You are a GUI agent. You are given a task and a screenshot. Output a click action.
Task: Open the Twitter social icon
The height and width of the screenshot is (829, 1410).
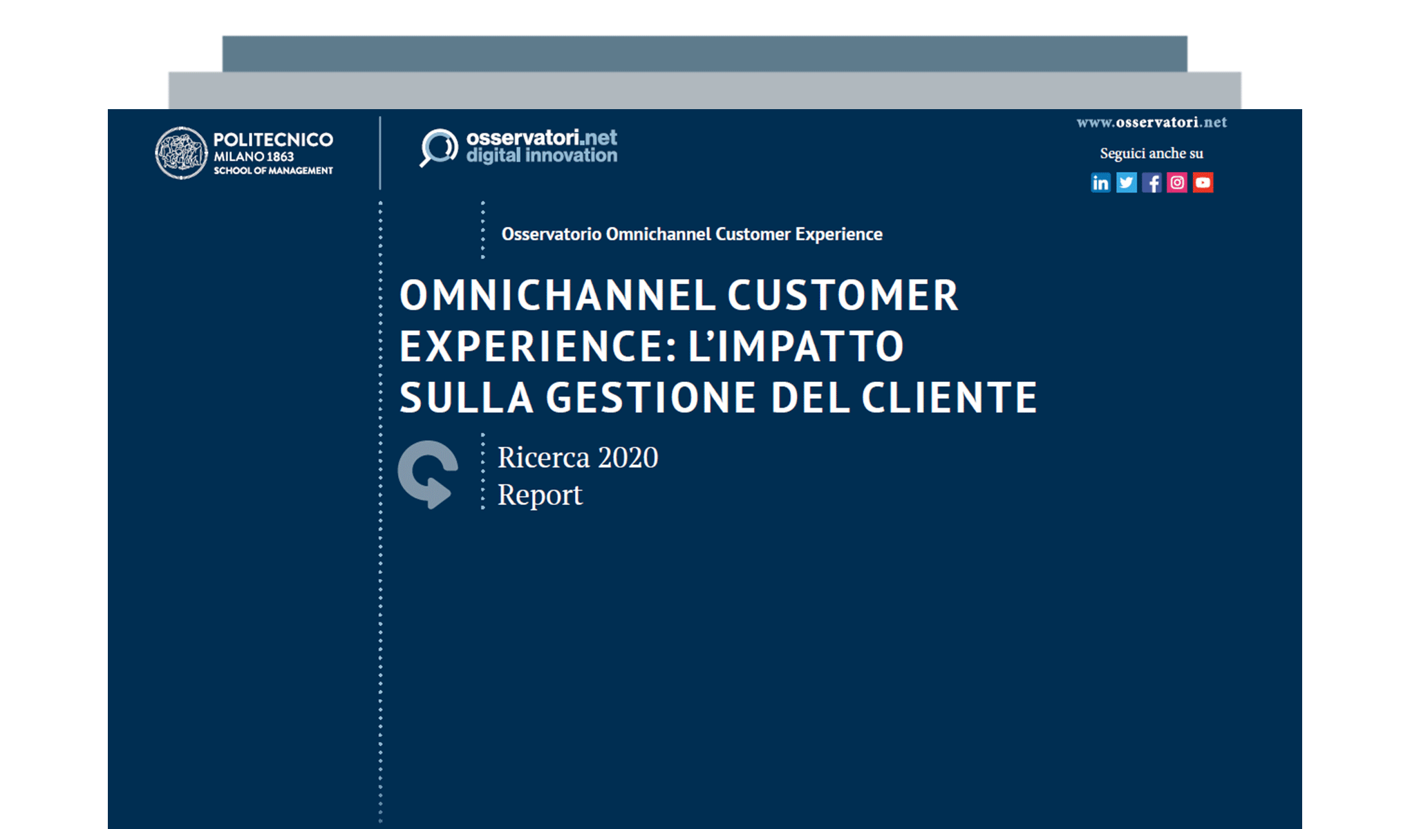click(x=1127, y=183)
